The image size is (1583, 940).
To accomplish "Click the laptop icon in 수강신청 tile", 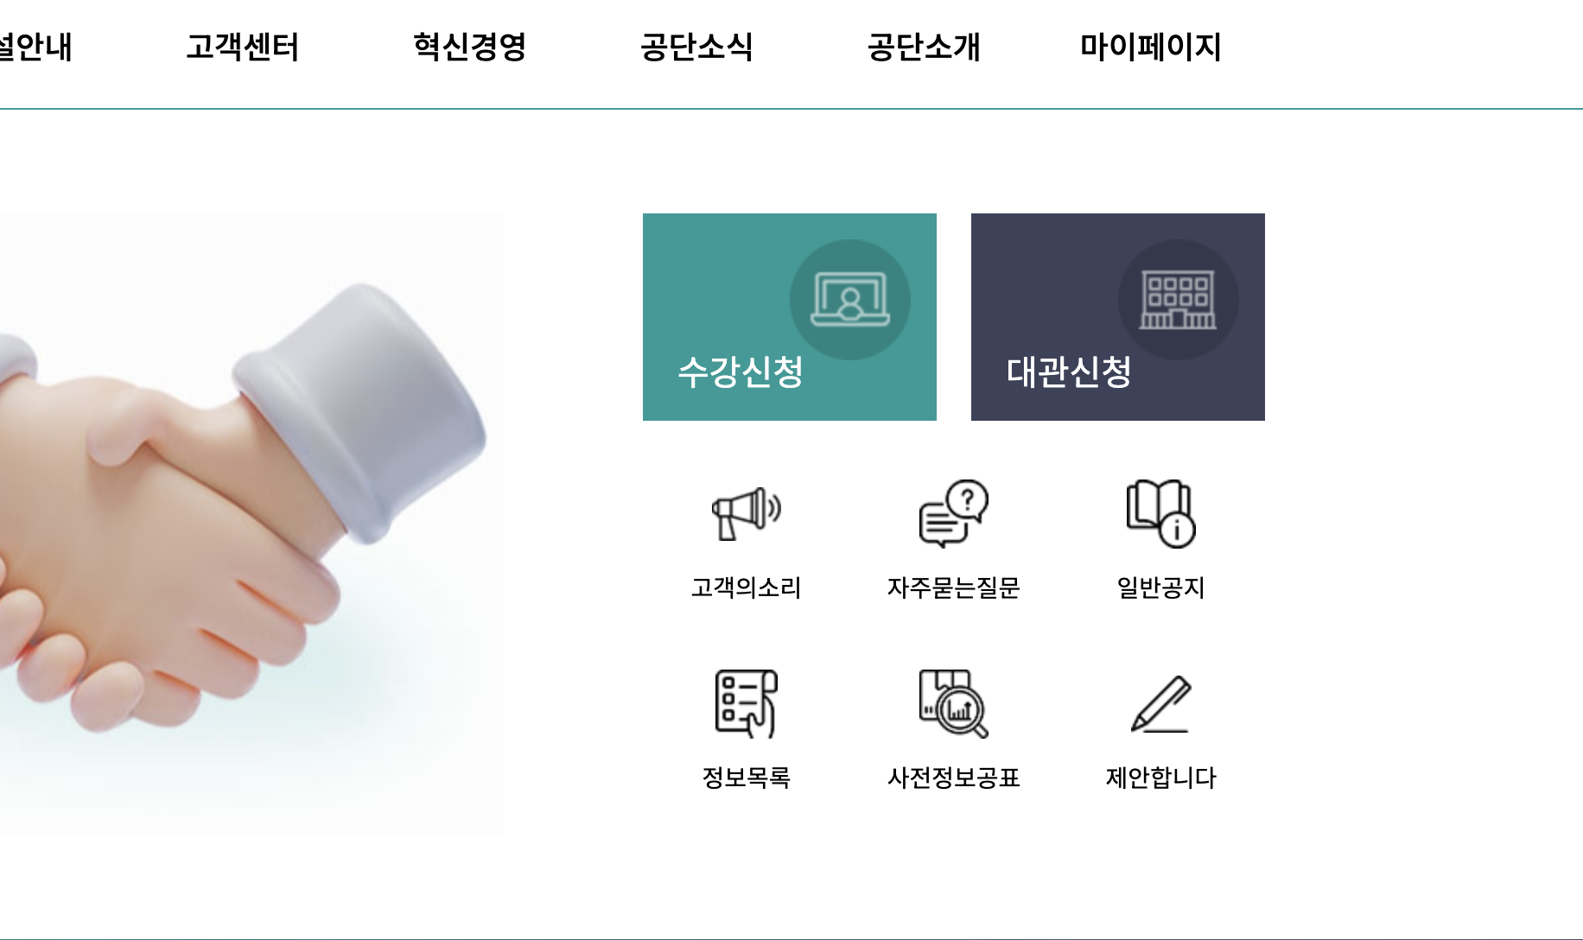I will [850, 300].
